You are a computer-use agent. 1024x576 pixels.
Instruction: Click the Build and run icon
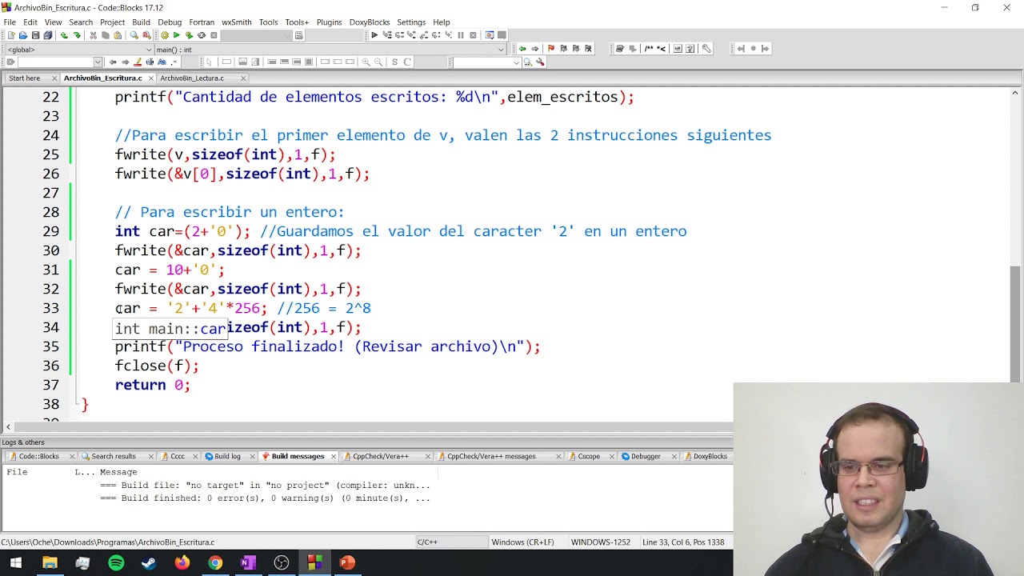(189, 35)
